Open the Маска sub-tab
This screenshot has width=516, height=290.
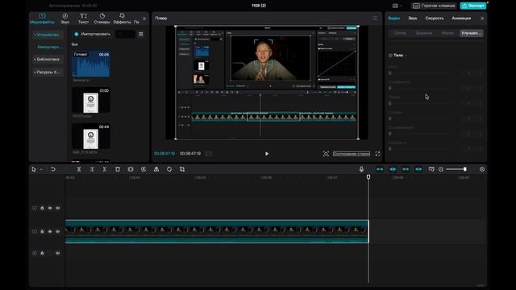[447, 33]
